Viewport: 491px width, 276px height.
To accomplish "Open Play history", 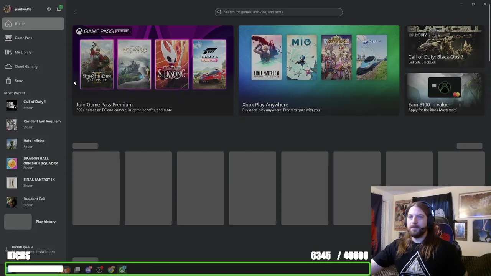I will click(33, 222).
